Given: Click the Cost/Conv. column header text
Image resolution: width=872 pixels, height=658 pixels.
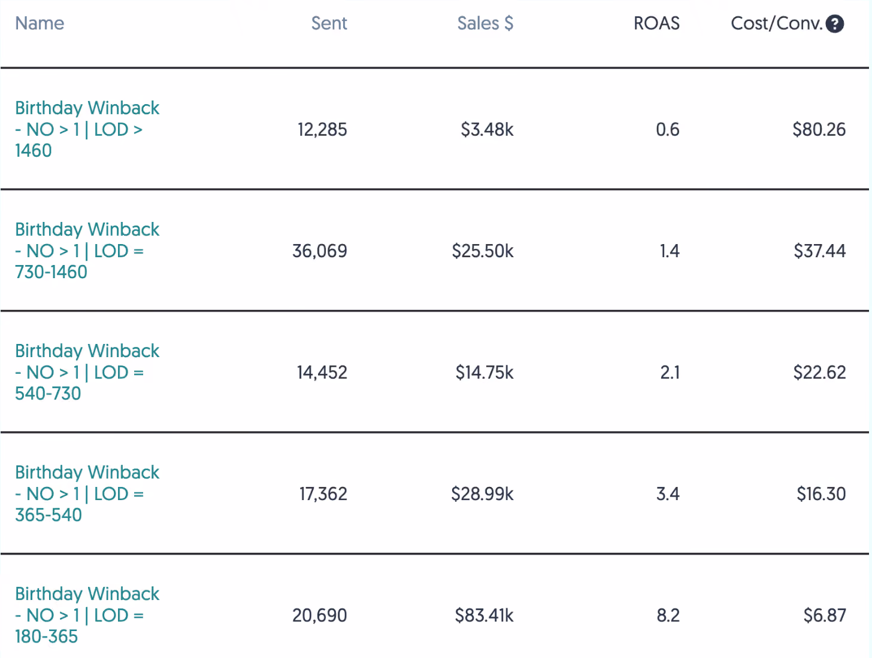Looking at the screenshot, I should tap(777, 23).
